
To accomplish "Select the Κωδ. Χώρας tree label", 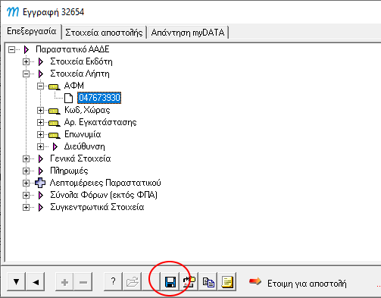I will pos(87,110).
